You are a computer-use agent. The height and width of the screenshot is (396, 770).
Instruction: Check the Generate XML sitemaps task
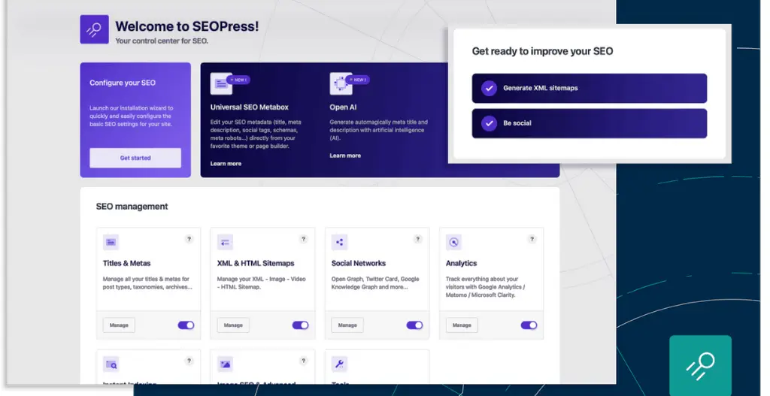[490, 88]
